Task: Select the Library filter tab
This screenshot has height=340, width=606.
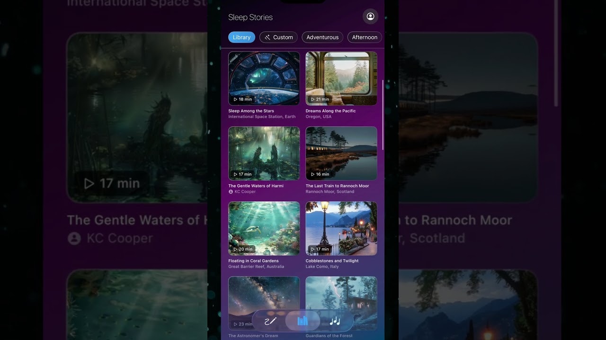Action: click(x=241, y=37)
